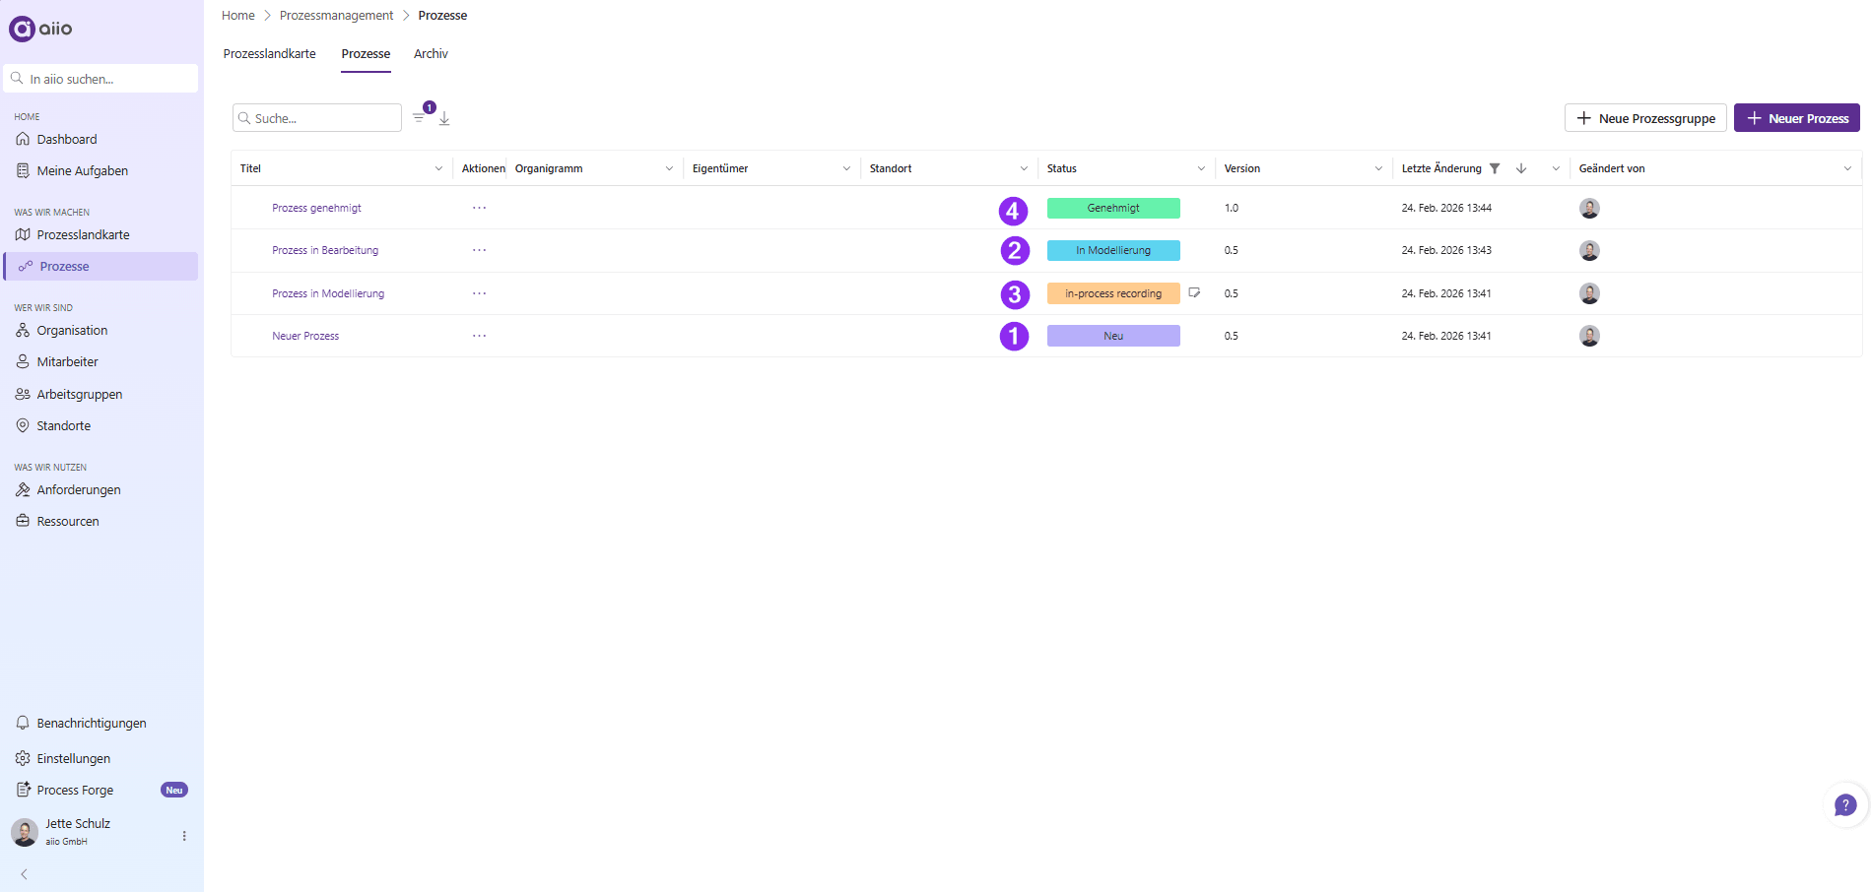Viewport: 1871px width, 892px height.
Task: Click the filter funnel on Letzte Änderung
Action: coord(1495,168)
